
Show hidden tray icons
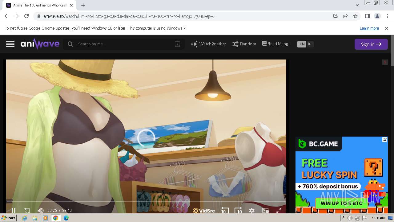point(343,218)
